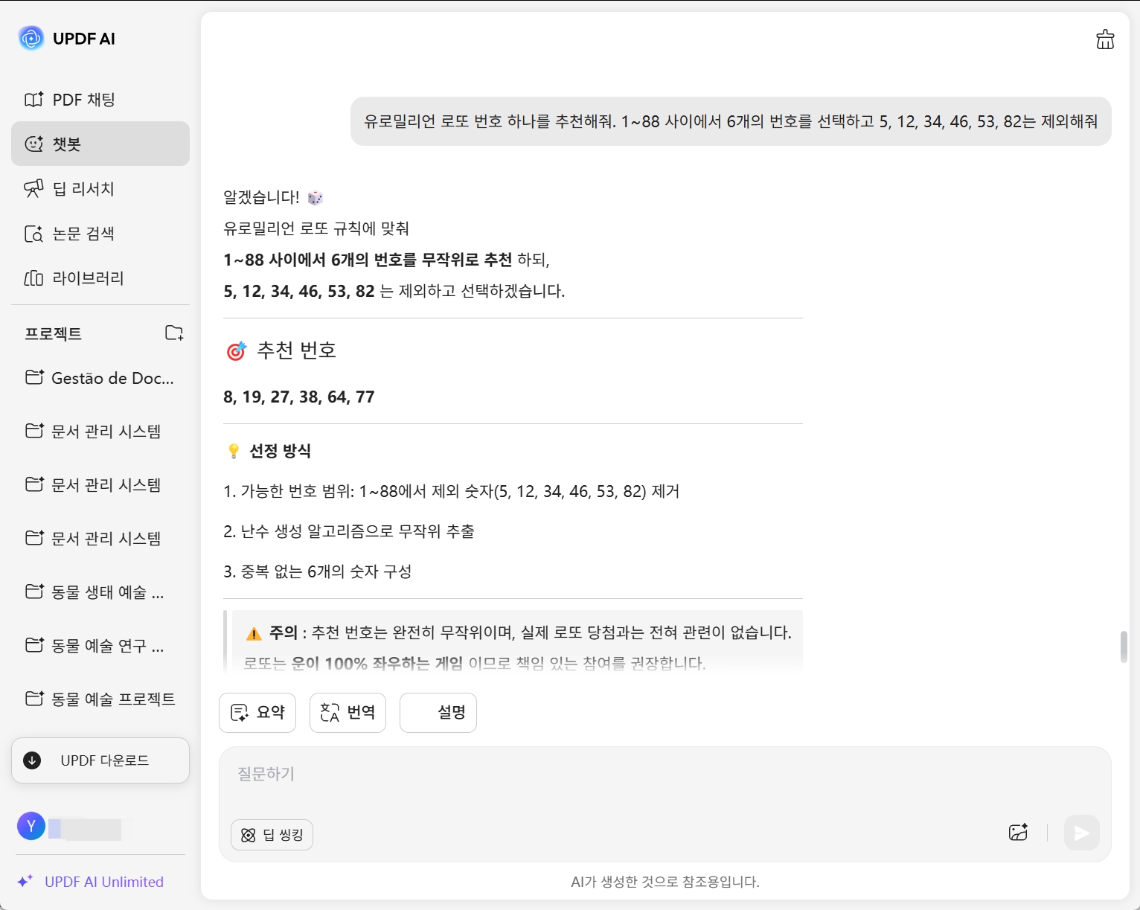This screenshot has height=910, width=1140.
Task: Click the 요약 quick action button
Action: coord(257,713)
